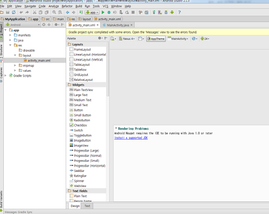The width and height of the screenshot is (269, 214).
Task: Open the Android Device Monitor icon
Action: 172,12
